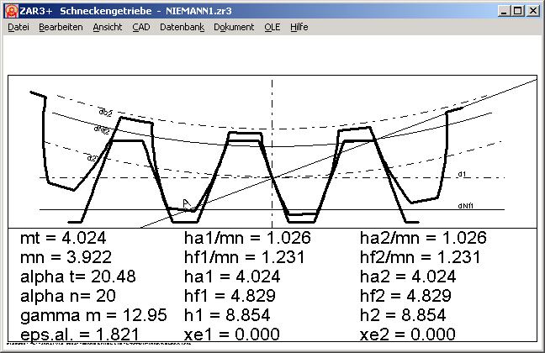Viewport: 545px width, 353px height.
Task: Open the OLE menu
Action: (272, 27)
